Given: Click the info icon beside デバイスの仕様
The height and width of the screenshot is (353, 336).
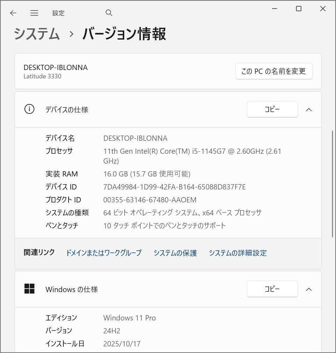Looking at the screenshot, I should (29, 109).
